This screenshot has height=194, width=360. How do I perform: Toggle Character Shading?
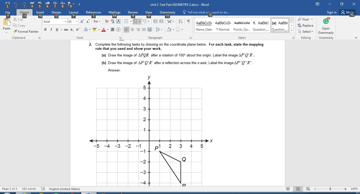pos(113,30)
